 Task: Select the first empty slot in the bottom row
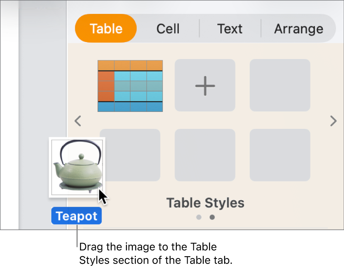(130, 155)
